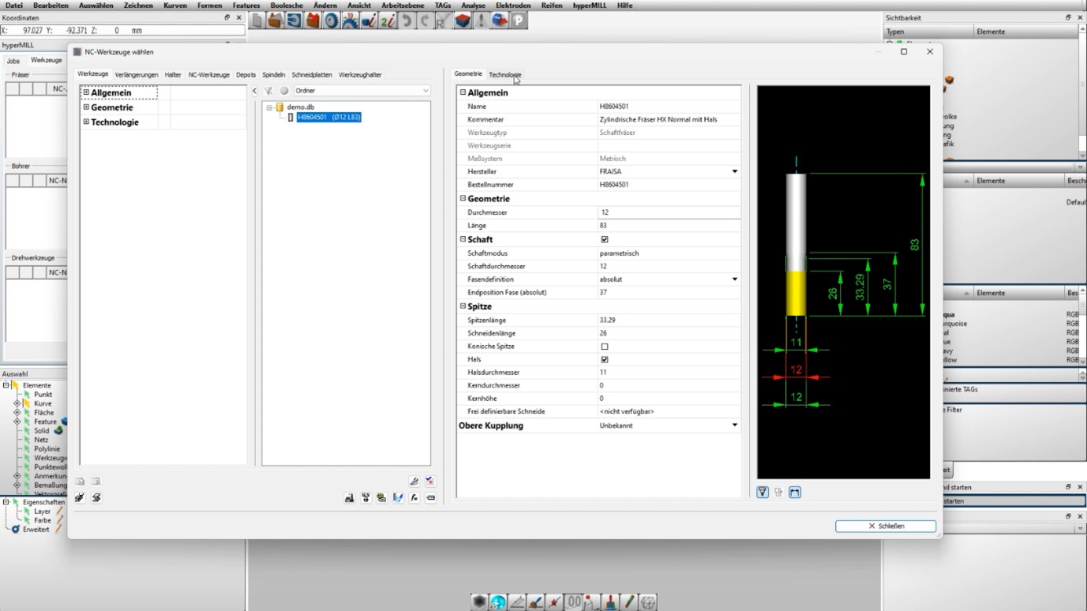
Task: Click the Durchmesser value field
Action: [x=668, y=213]
